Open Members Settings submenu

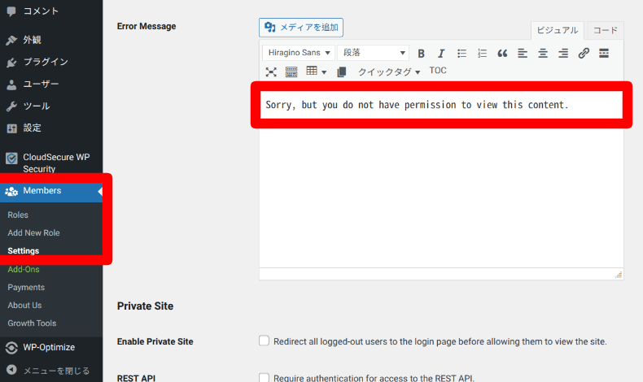(x=24, y=251)
